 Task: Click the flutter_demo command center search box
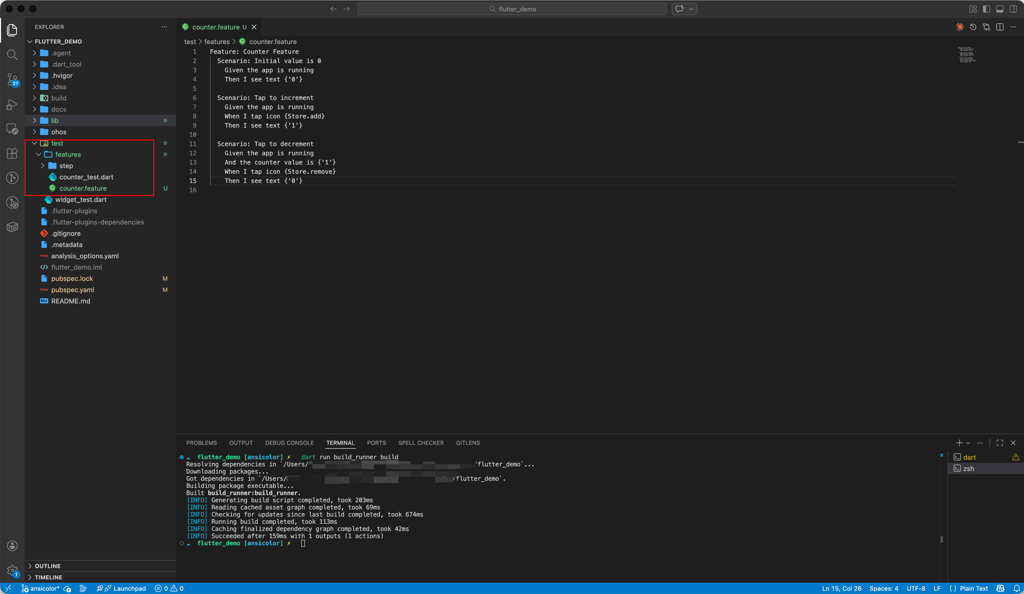[511, 9]
